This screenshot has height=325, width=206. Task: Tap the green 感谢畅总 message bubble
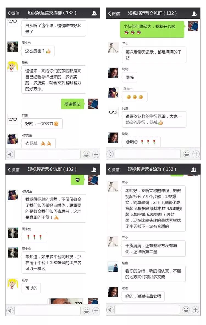[73, 104]
